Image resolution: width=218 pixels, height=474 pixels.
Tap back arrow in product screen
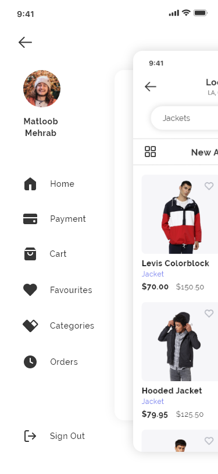[150, 87]
